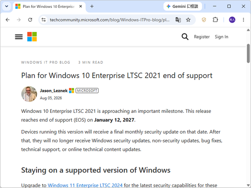This screenshot has height=188, width=251.
Task: Click the translate page icon in address bar
Action: 178,20
